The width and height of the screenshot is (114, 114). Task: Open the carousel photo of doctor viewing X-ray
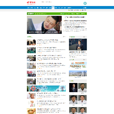[x=44, y=25]
